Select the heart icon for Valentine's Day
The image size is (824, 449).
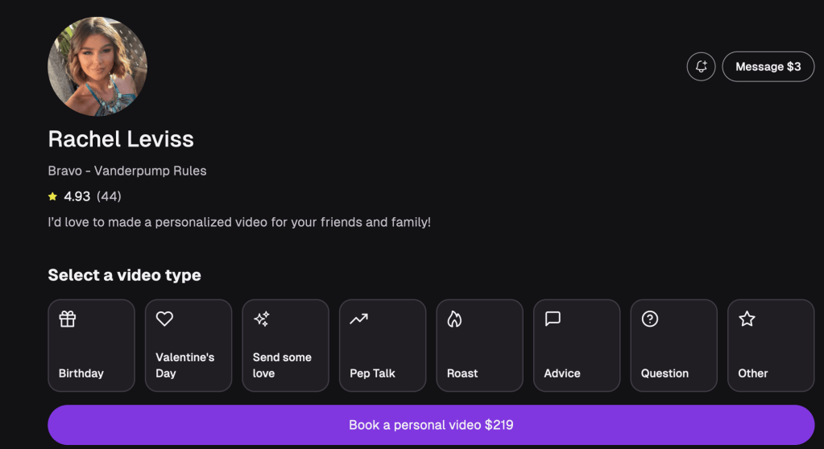click(x=164, y=319)
